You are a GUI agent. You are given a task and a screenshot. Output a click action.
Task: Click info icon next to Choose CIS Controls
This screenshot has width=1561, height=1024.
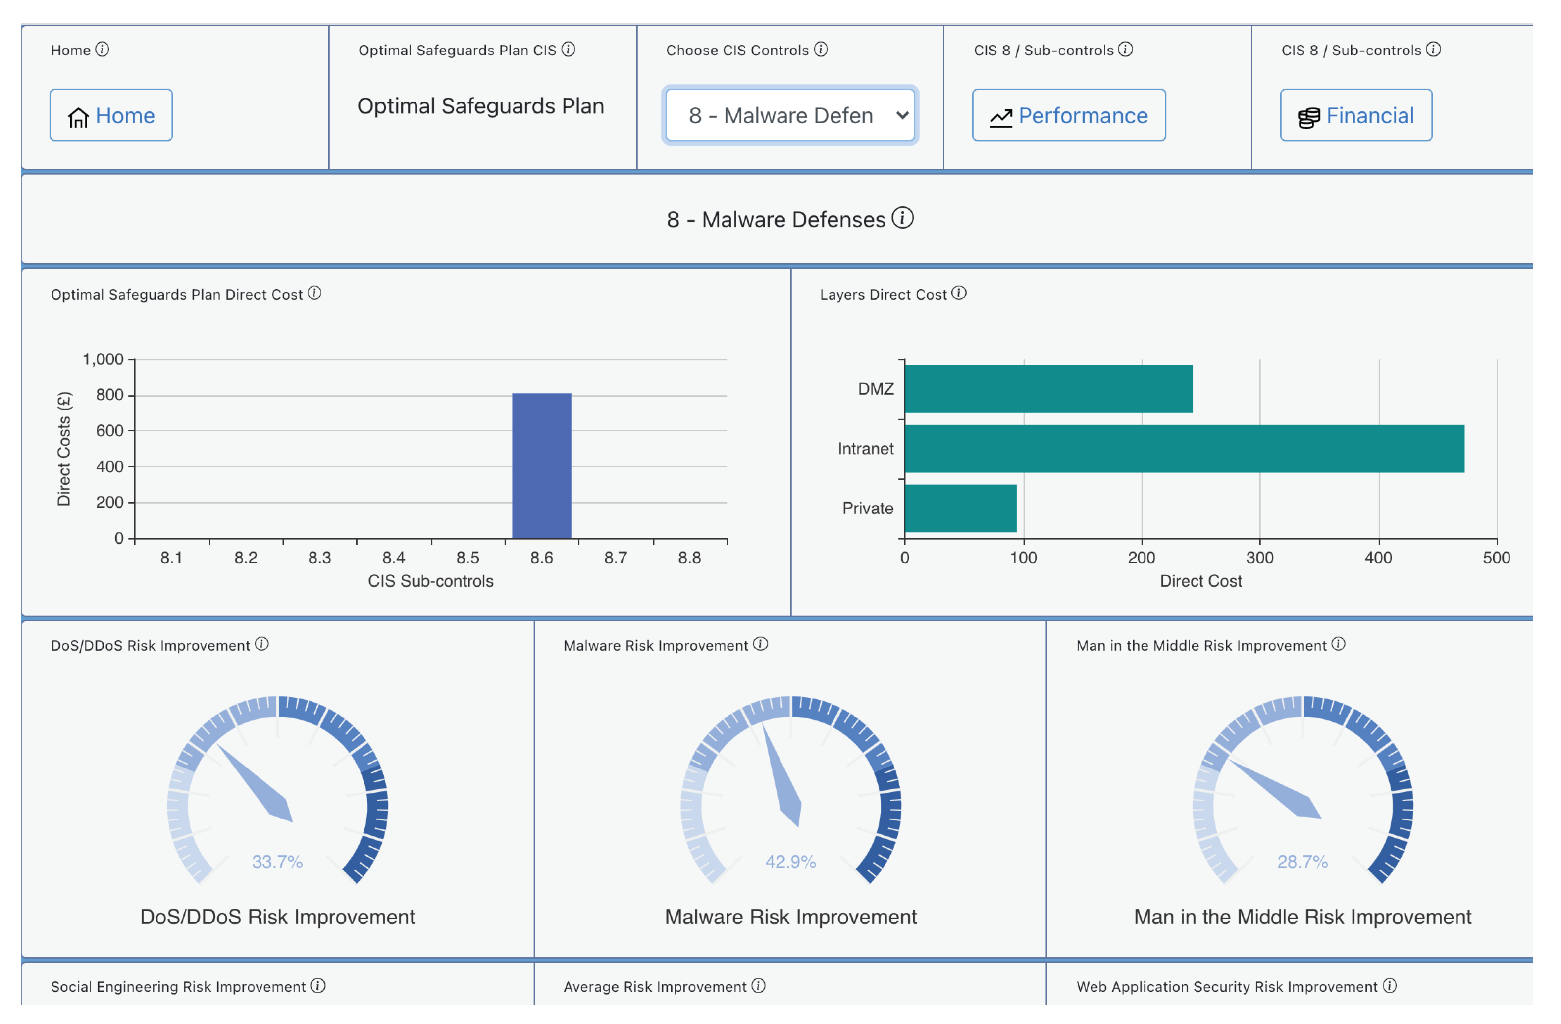pyautogui.click(x=821, y=50)
